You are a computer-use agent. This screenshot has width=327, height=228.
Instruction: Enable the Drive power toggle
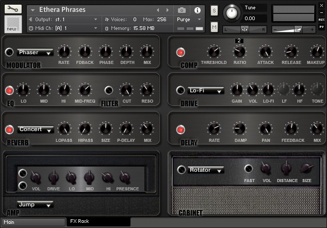181,90
